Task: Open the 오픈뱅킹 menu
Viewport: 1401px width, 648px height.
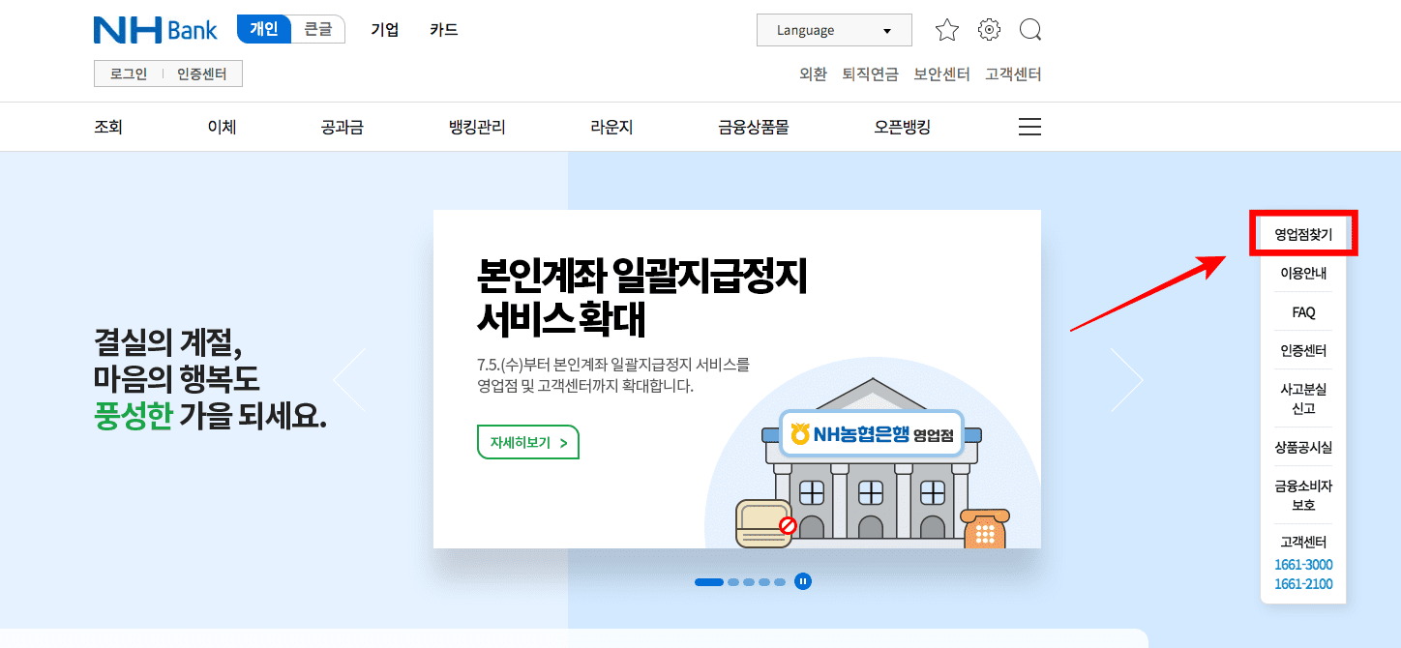Action: (902, 127)
